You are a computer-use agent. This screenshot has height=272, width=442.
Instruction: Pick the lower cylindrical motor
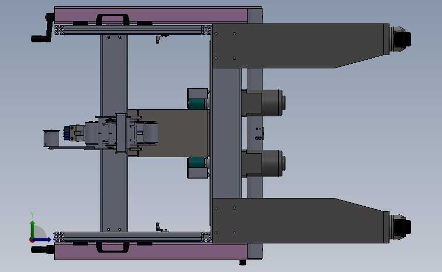[x=263, y=164]
